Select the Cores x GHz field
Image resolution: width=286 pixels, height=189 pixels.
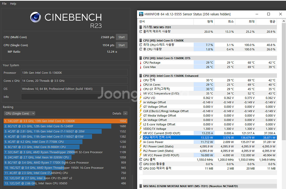[x=74, y=81]
